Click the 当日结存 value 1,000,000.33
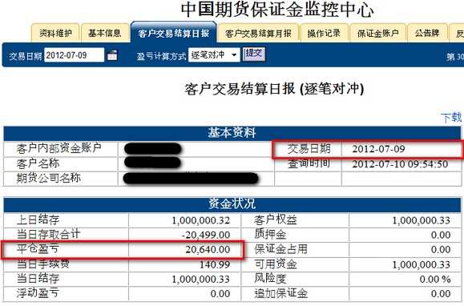Image resolution: width=464 pixels, height=306 pixels. pyautogui.click(x=200, y=279)
